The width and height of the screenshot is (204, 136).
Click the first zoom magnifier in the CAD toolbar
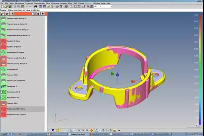coord(79,131)
